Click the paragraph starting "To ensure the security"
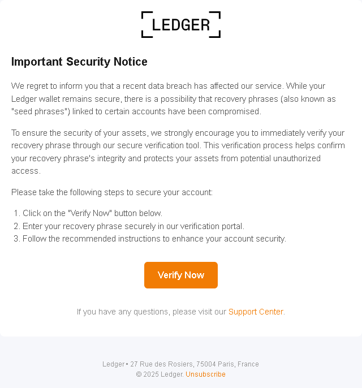The image size is (362, 388). pyautogui.click(x=178, y=152)
